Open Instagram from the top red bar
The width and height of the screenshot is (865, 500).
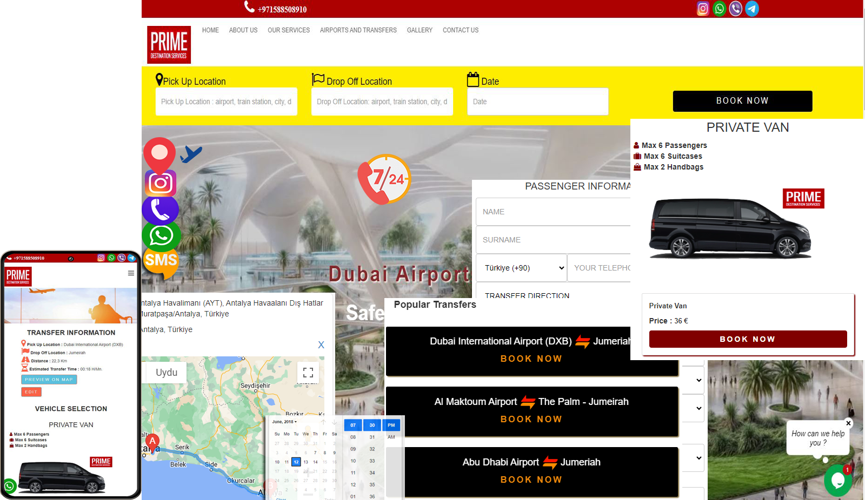703,9
